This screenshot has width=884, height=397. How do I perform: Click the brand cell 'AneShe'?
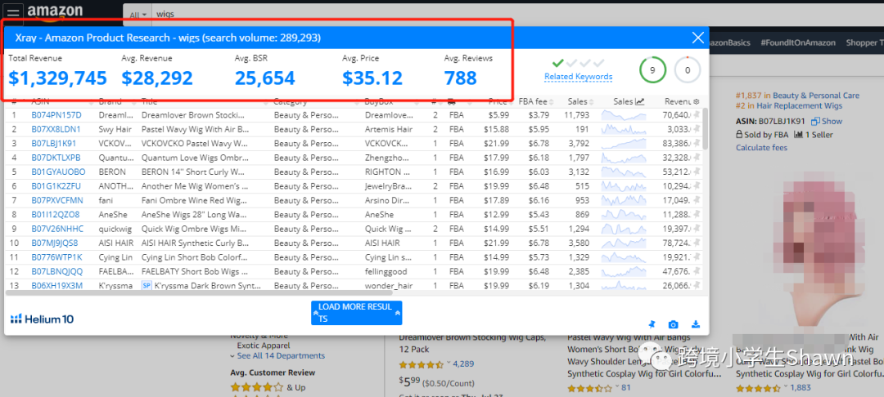click(112, 215)
